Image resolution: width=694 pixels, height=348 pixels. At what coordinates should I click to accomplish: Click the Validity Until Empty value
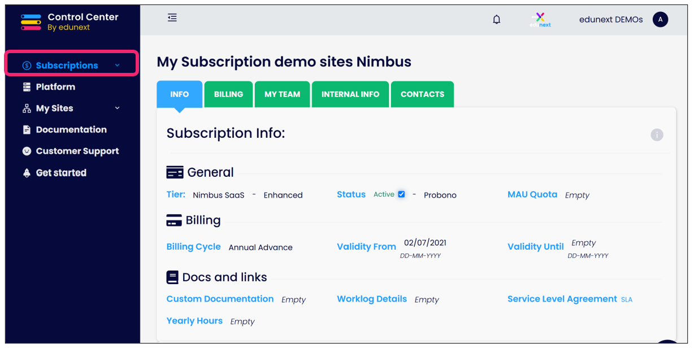pyautogui.click(x=584, y=243)
